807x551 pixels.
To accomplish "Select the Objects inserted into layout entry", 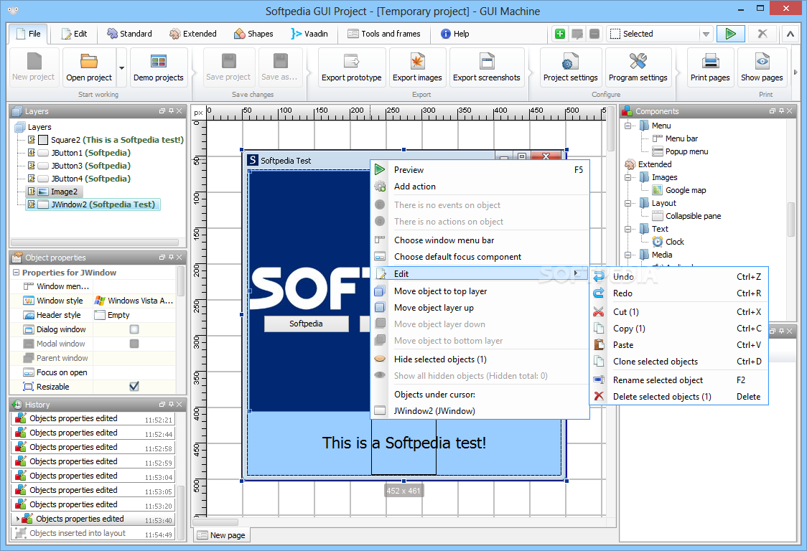I will point(93,533).
